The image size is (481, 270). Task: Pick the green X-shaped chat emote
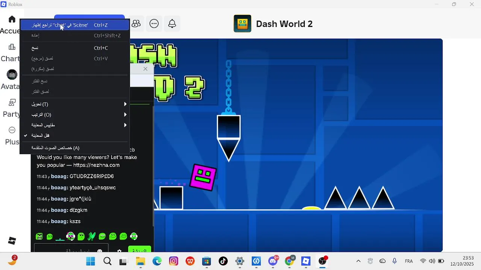pyautogui.click(x=92, y=236)
